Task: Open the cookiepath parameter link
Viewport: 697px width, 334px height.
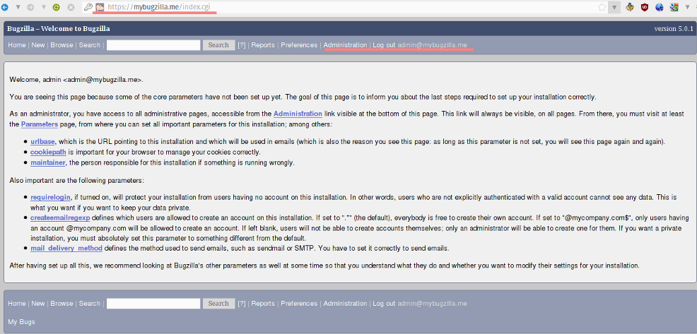Action: pos(49,152)
